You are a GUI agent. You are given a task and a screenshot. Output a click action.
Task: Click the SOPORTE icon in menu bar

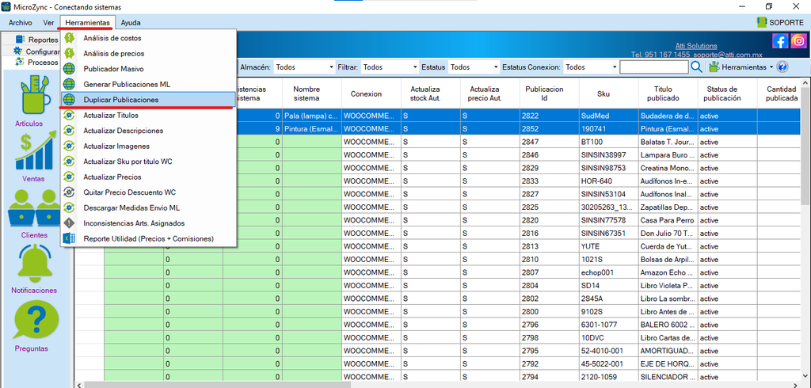pos(761,22)
